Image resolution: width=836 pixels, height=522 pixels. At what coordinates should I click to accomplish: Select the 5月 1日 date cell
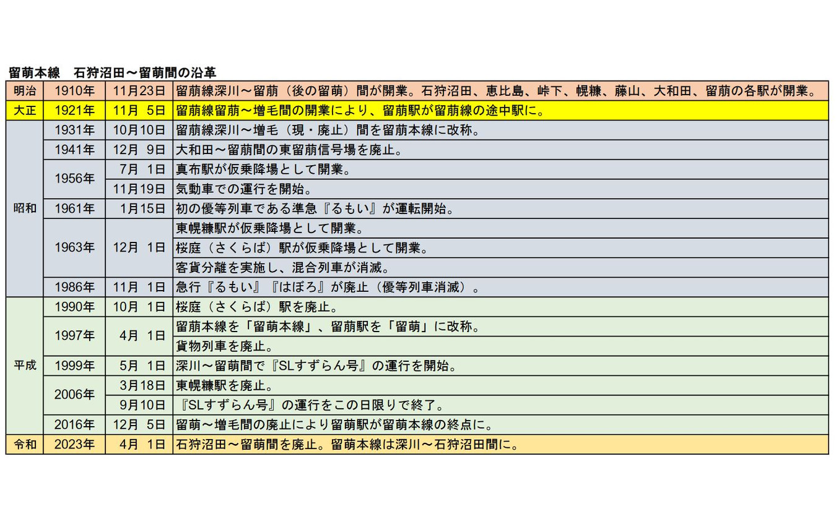pos(139,366)
